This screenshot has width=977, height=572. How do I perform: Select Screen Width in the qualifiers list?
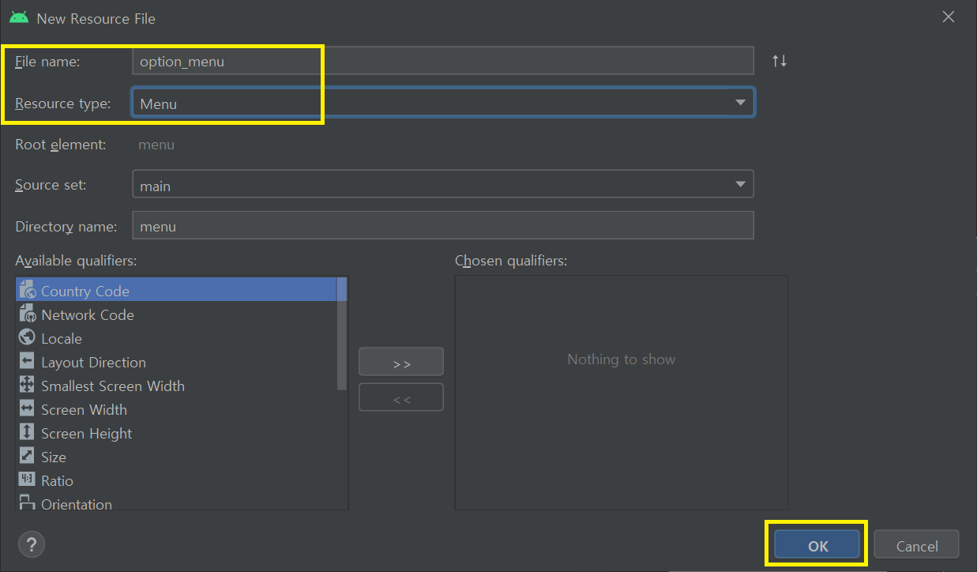84,409
